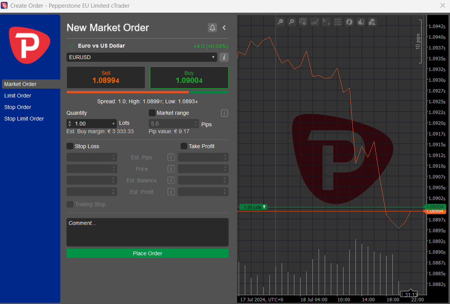Open Market range info icon
The image size is (450, 304).
pyautogui.click(x=224, y=113)
